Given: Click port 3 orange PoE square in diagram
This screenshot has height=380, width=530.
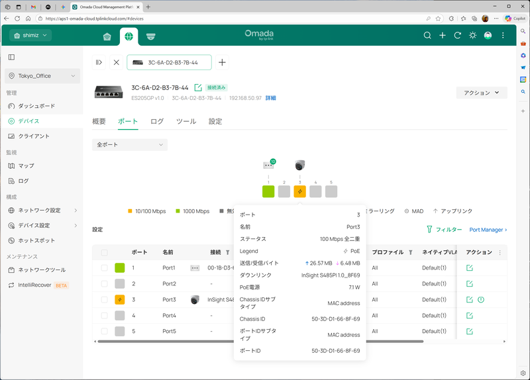Looking at the screenshot, I should point(300,191).
